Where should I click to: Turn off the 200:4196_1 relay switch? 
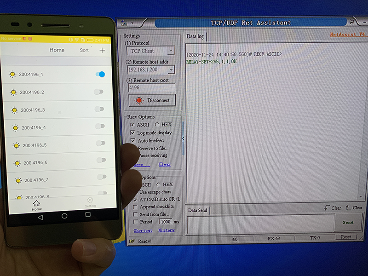[100, 74]
